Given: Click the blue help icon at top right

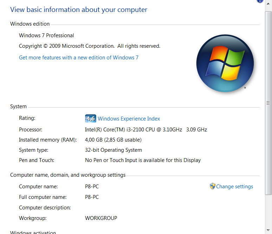Looking at the screenshot, I should point(260,1).
